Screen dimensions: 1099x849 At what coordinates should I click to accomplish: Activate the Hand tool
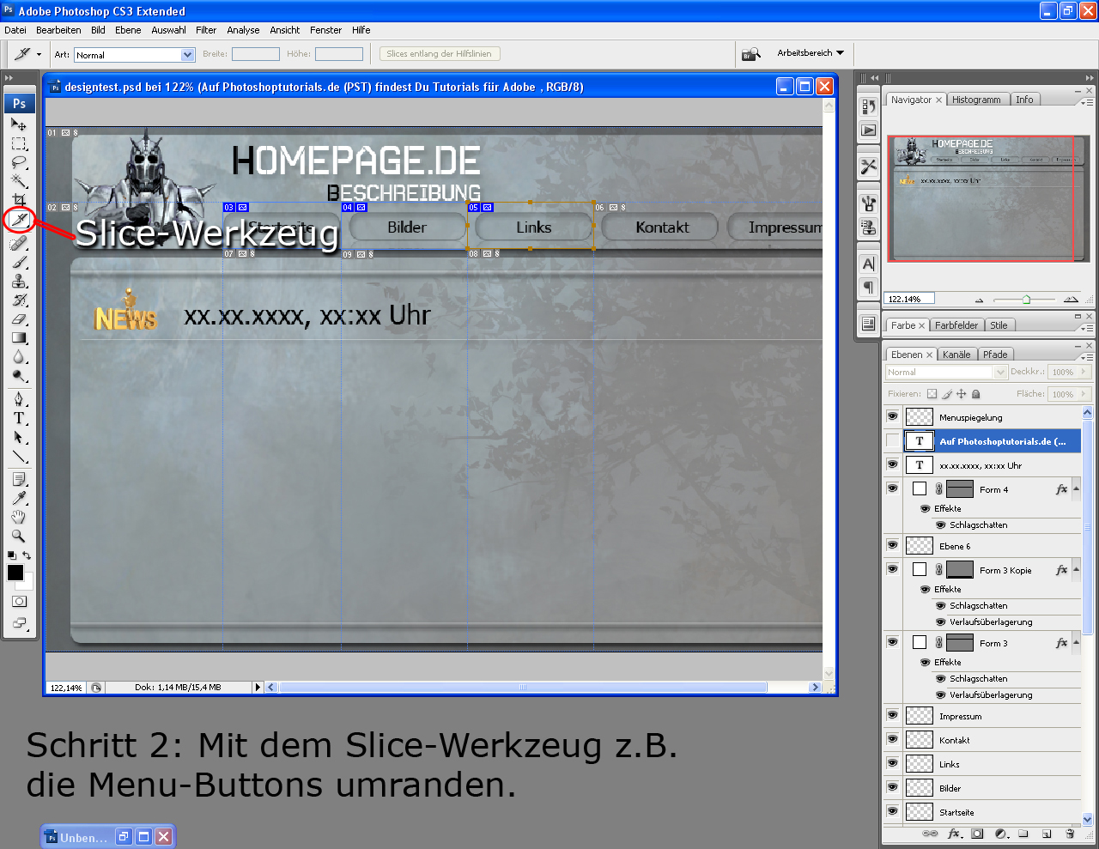19,517
